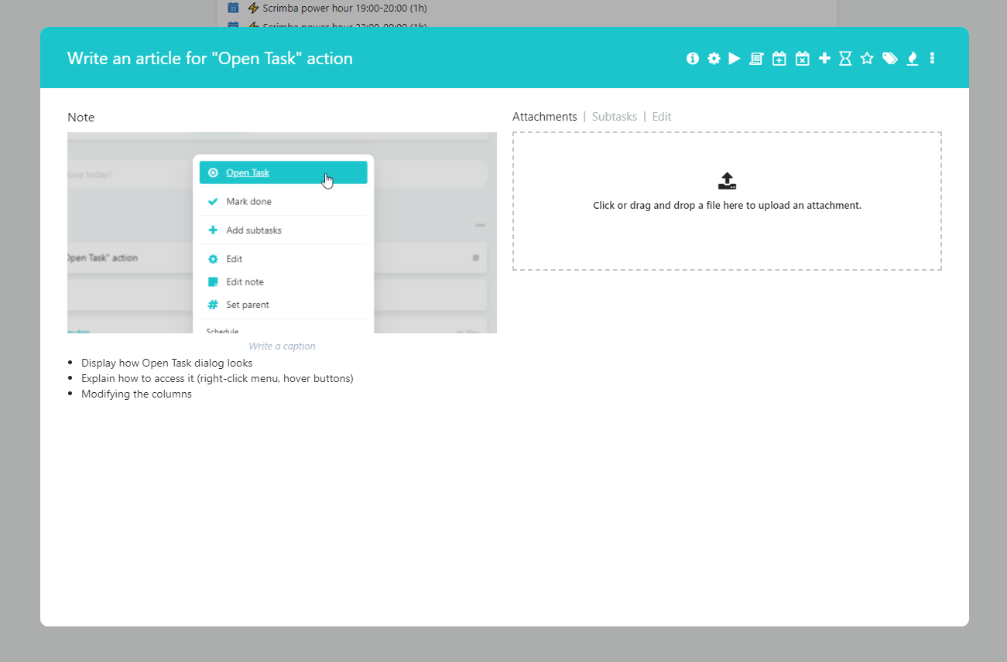The height and width of the screenshot is (662, 1007).
Task: Click "Explain how to access it" bullet
Action: point(217,378)
